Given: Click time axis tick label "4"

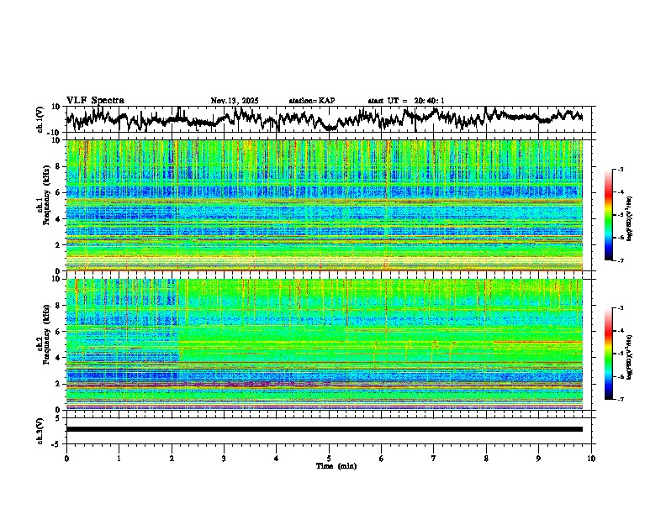Looking at the screenshot, I should click(277, 459).
